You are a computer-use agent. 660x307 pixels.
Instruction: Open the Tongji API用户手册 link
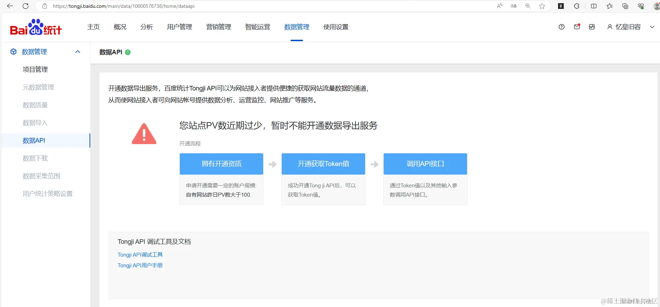click(140, 265)
